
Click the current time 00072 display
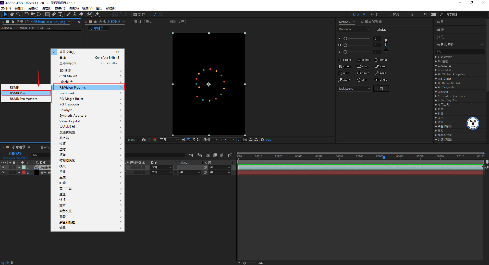tap(15, 154)
